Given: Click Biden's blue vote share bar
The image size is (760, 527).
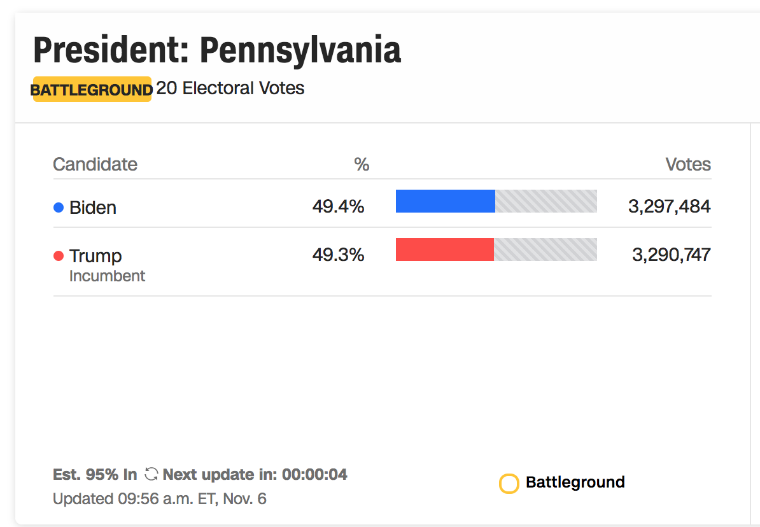Looking at the screenshot, I should tap(446, 201).
